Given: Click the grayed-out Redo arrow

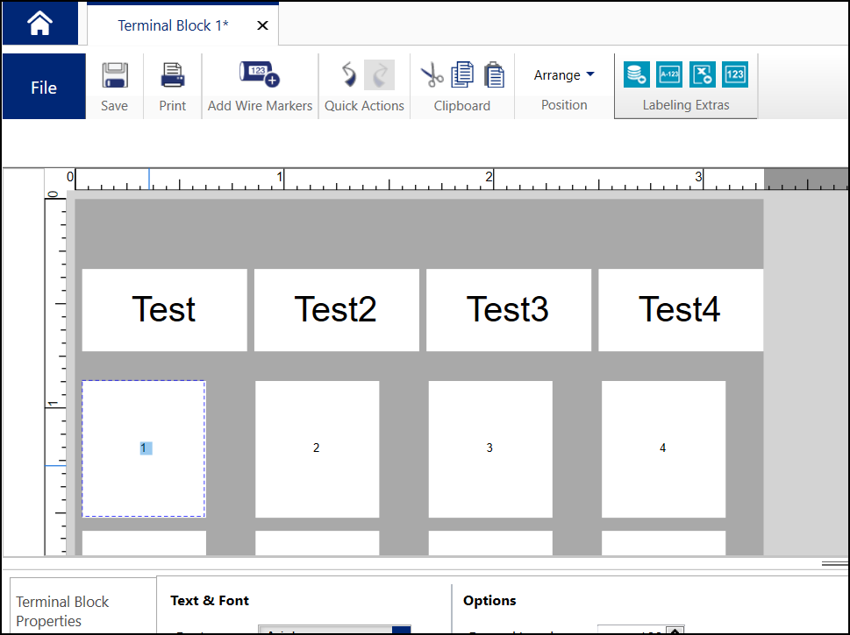Looking at the screenshot, I should click(379, 75).
